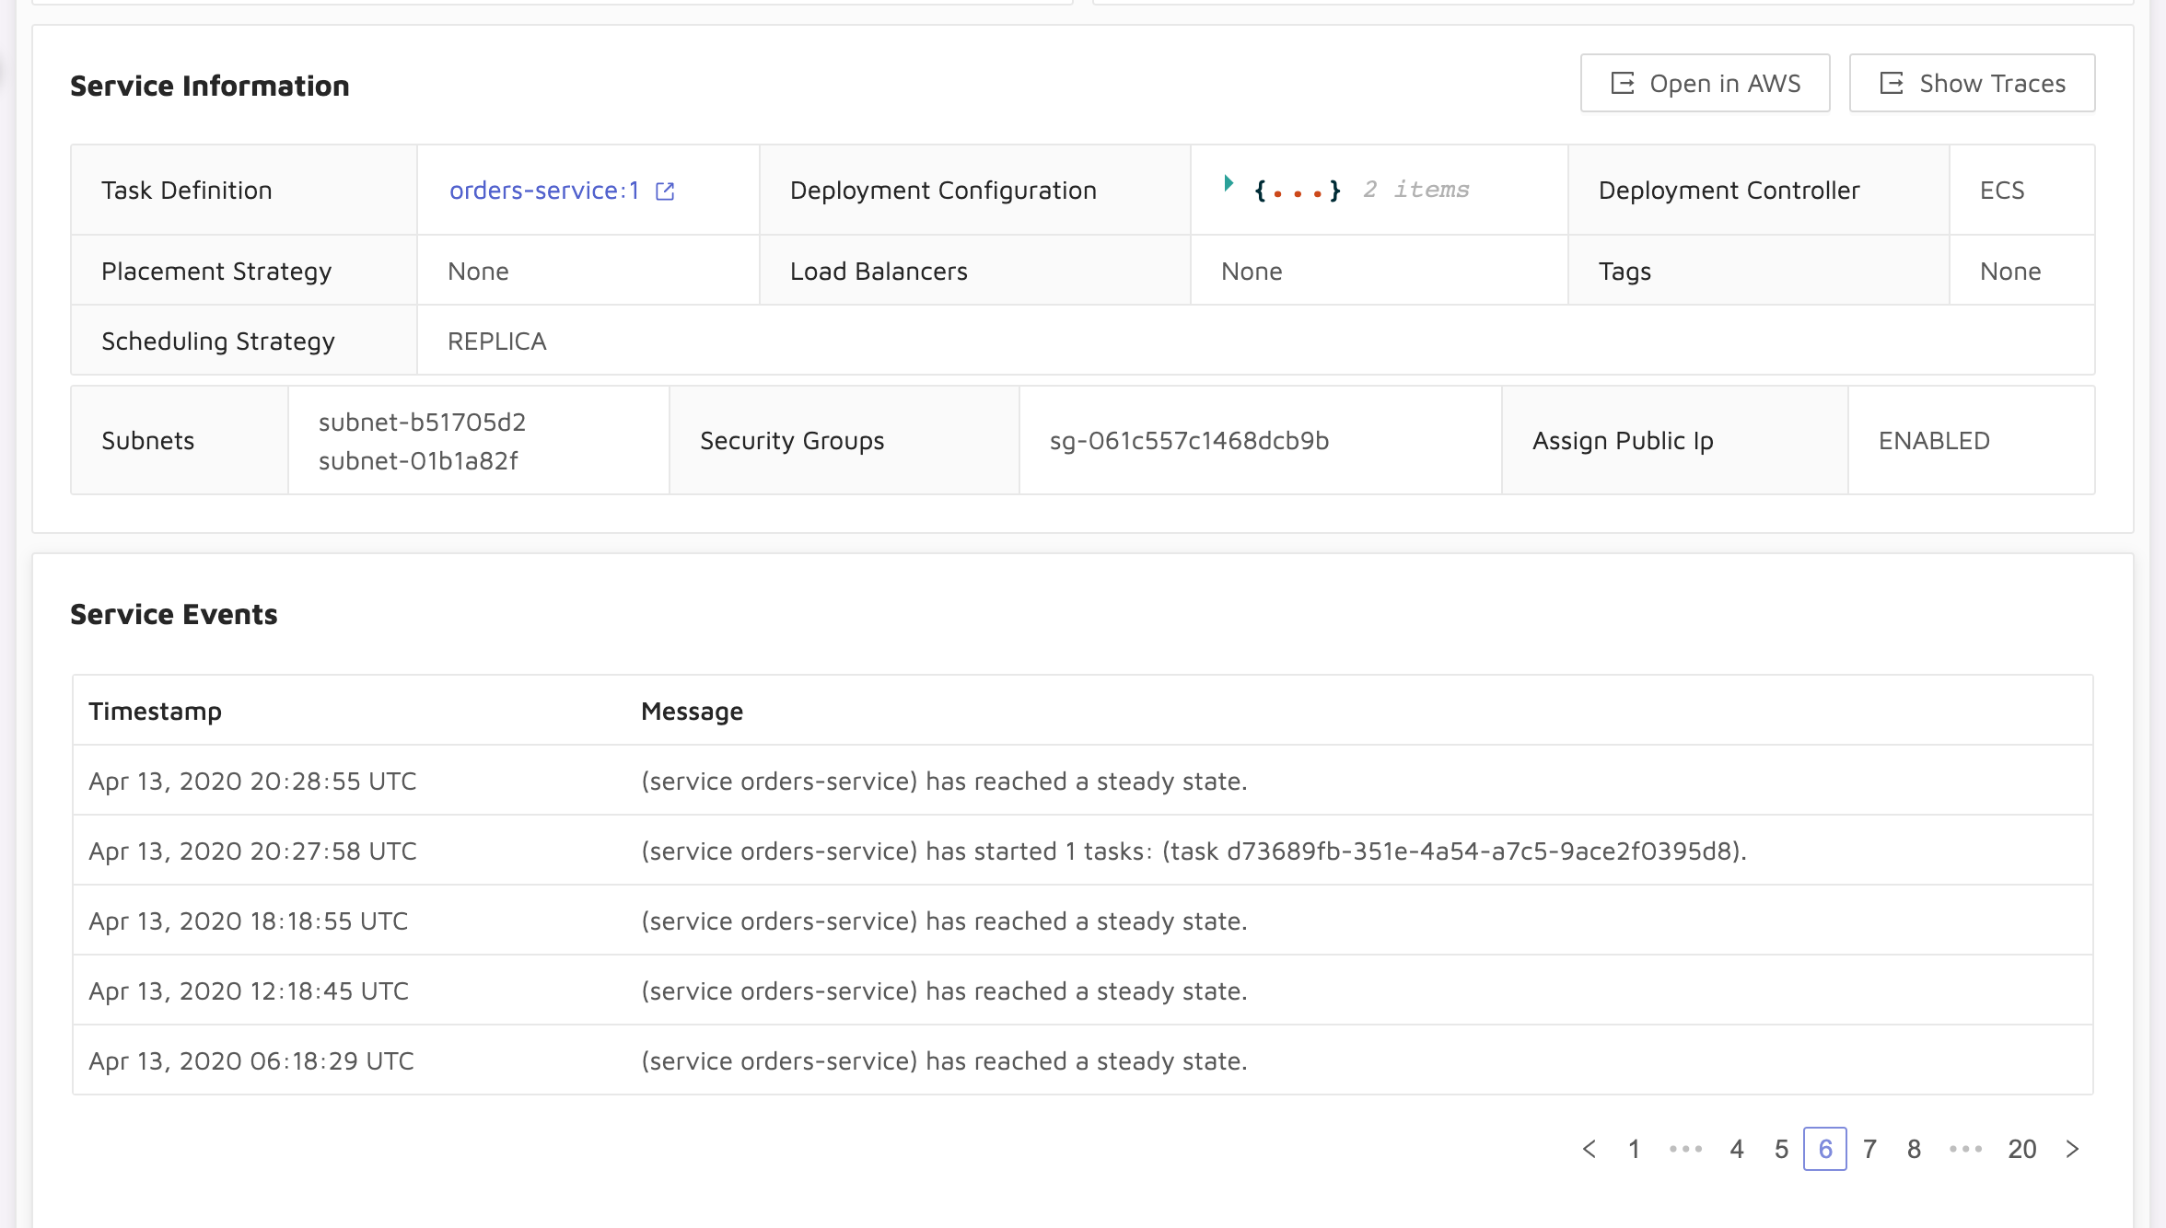Select the Timestamp column header

pyautogui.click(x=155, y=711)
